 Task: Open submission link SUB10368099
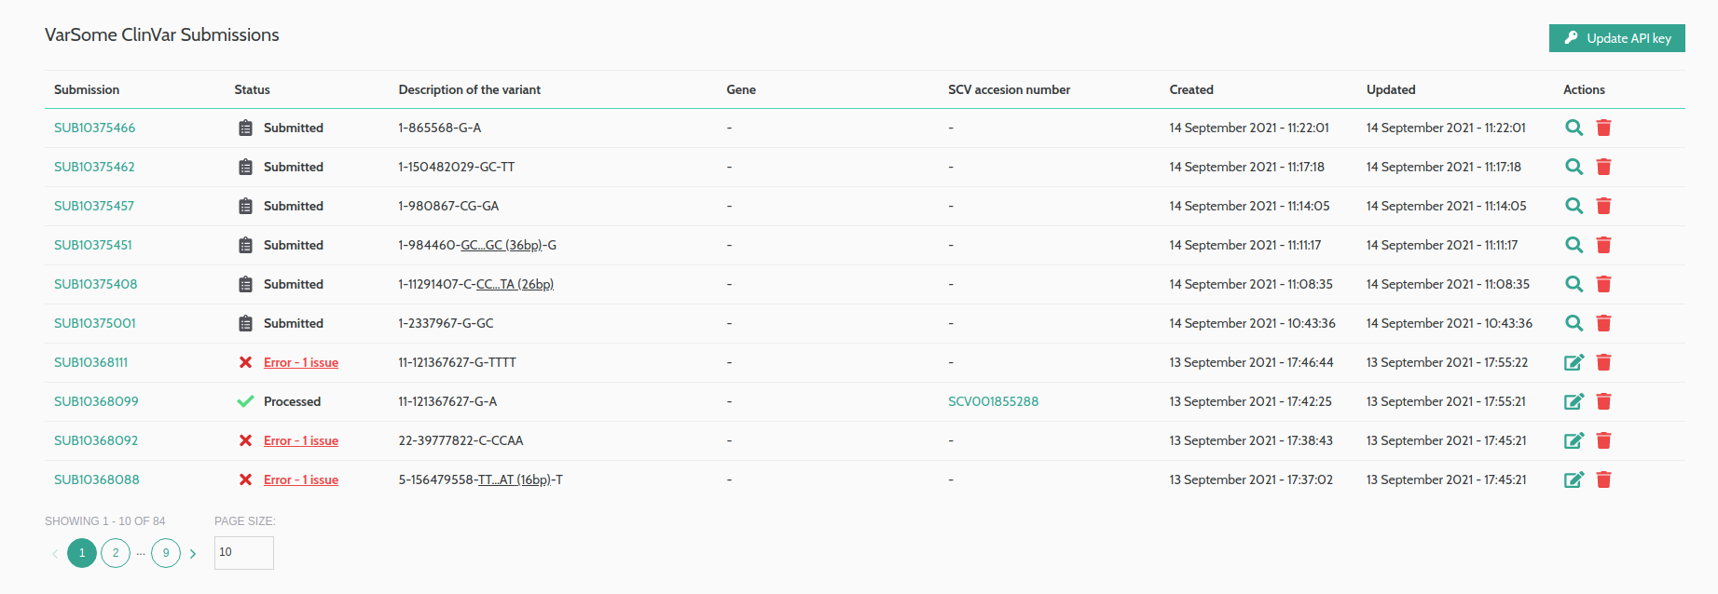pyautogui.click(x=96, y=401)
